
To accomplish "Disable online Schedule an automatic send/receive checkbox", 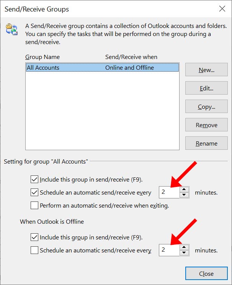I will click(34, 192).
